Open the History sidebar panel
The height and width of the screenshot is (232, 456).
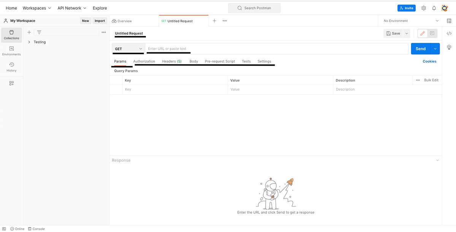pos(11,67)
